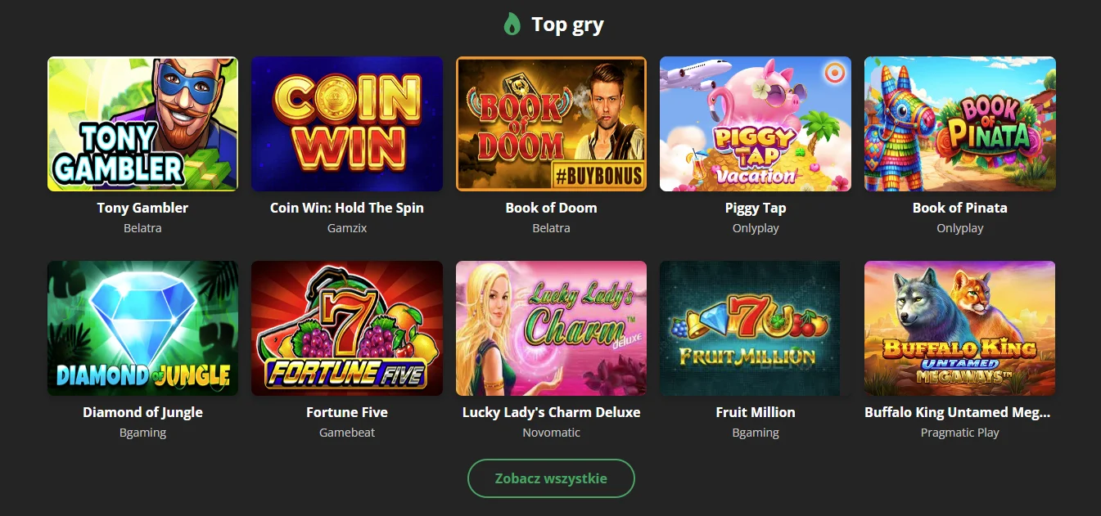This screenshot has width=1101, height=516.
Task: Open the Piggy Tap title link
Action: [755, 208]
